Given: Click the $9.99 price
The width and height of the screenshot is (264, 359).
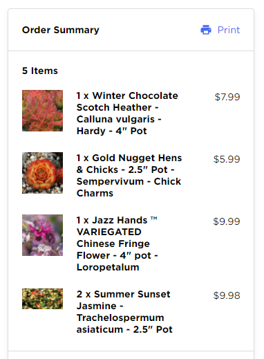Looking at the screenshot, I should click(x=227, y=221).
